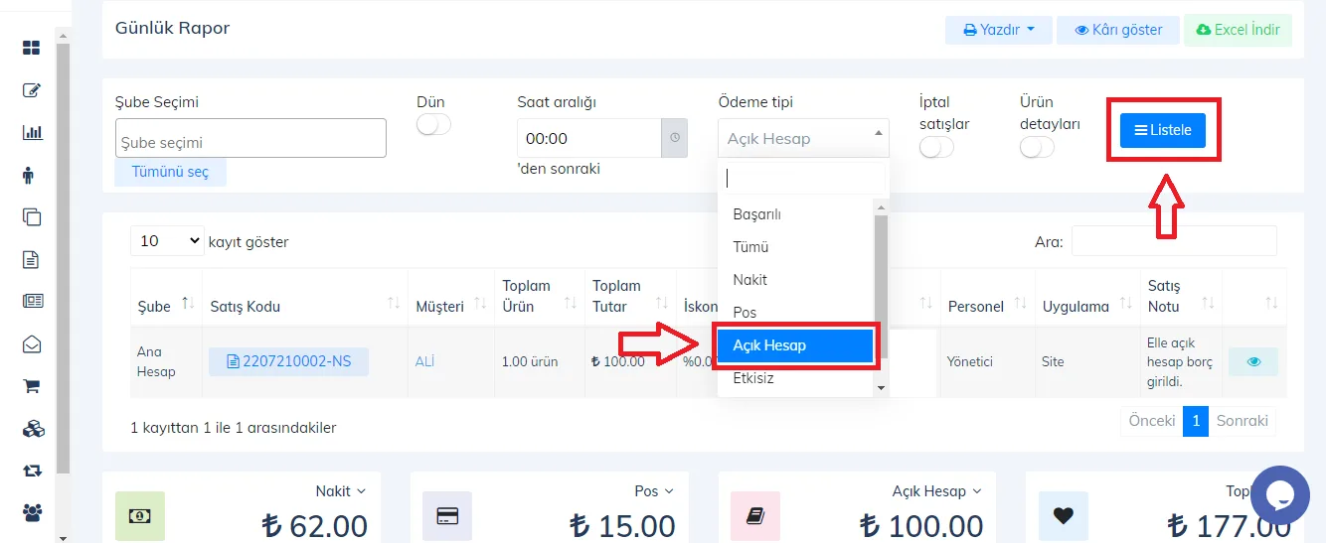This screenshot has height=543, width=1326.
Task: Sort by Müşteri column arrows
Action: [481, 304]
